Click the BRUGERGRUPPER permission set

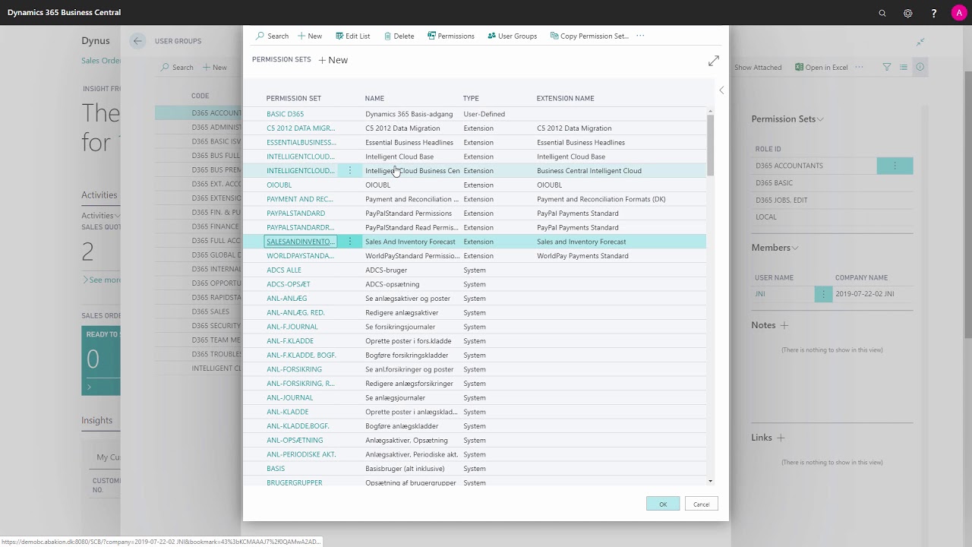pyautogui.click(x=294, y=483)
